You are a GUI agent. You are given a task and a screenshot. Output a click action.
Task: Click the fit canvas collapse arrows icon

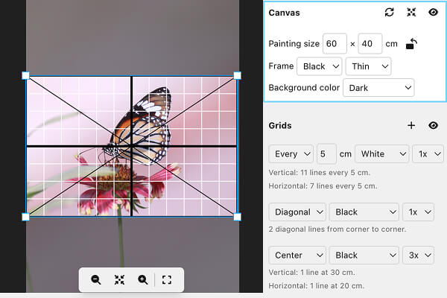(x=410, y=13)
